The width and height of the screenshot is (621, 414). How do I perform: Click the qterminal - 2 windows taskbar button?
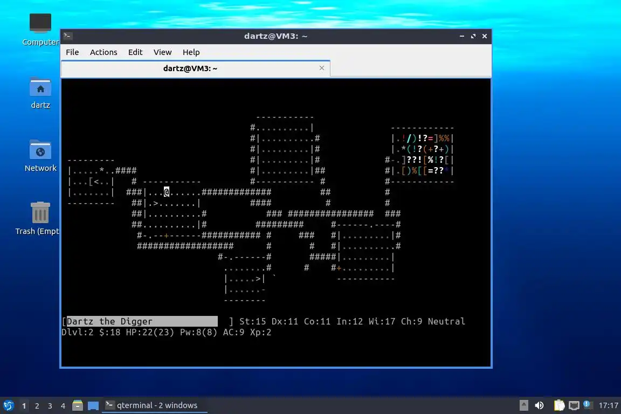(155, 405)
